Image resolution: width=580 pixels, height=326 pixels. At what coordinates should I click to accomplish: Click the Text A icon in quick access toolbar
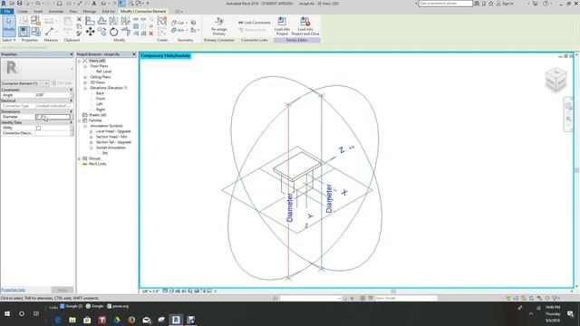(x=94, y=4)
